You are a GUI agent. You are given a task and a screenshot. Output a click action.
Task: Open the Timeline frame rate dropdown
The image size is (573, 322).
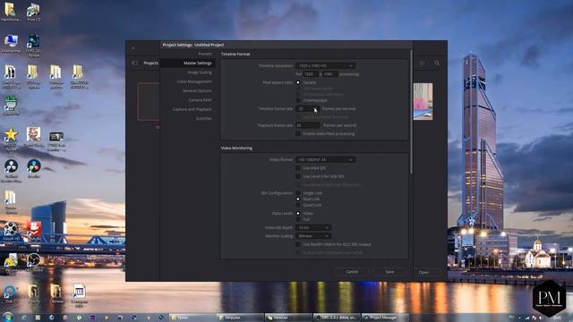tap(308, 109)
